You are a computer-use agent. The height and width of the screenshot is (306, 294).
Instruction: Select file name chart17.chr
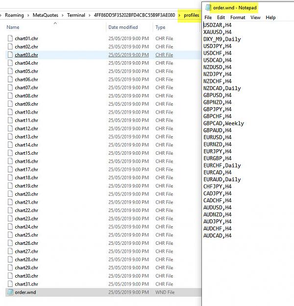[x=26, y=169]
